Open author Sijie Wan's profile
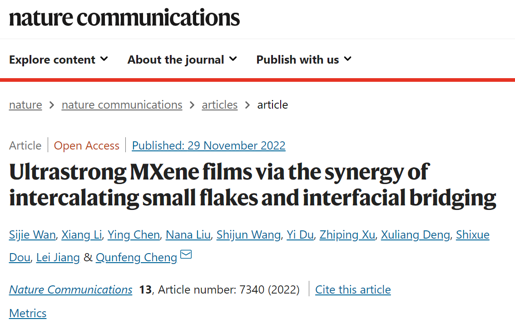Screen dimensions: 515x329 32,235
